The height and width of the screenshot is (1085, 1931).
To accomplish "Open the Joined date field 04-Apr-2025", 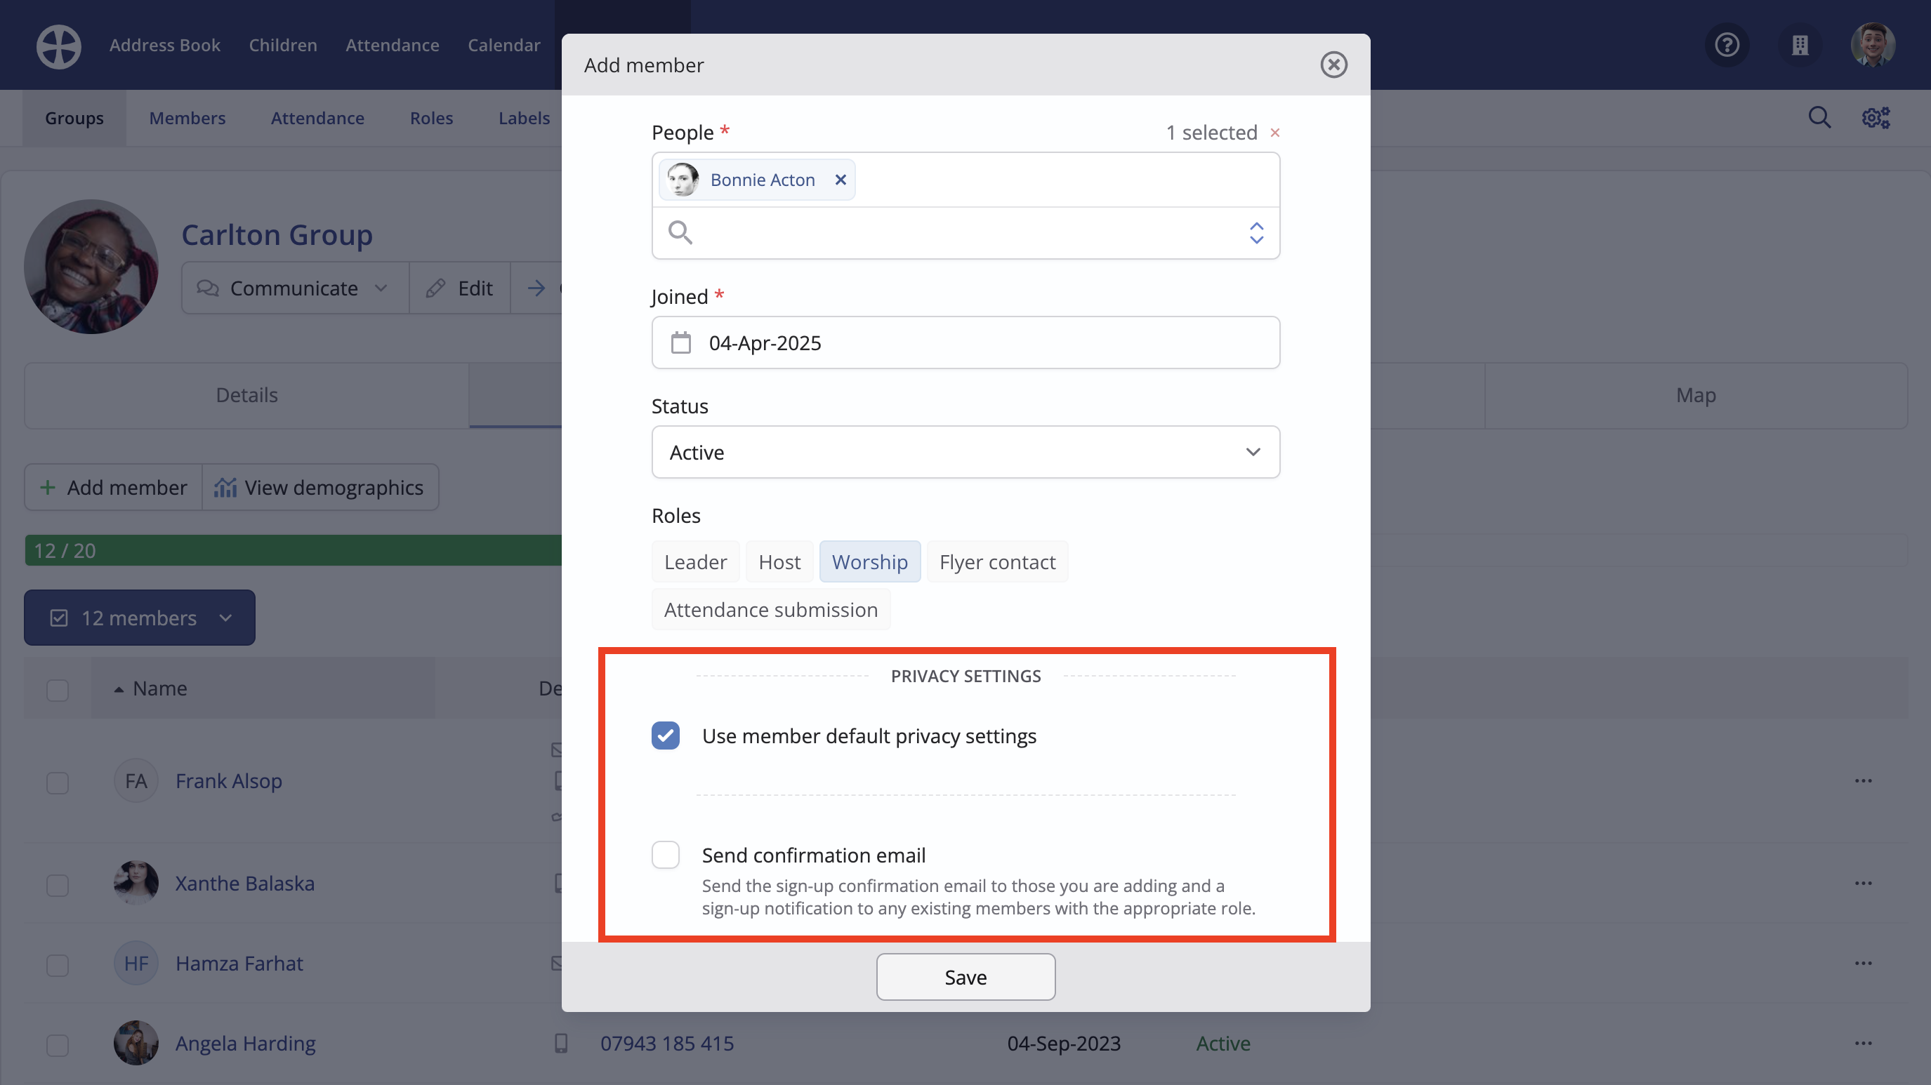I will click(x=965, y=342).
